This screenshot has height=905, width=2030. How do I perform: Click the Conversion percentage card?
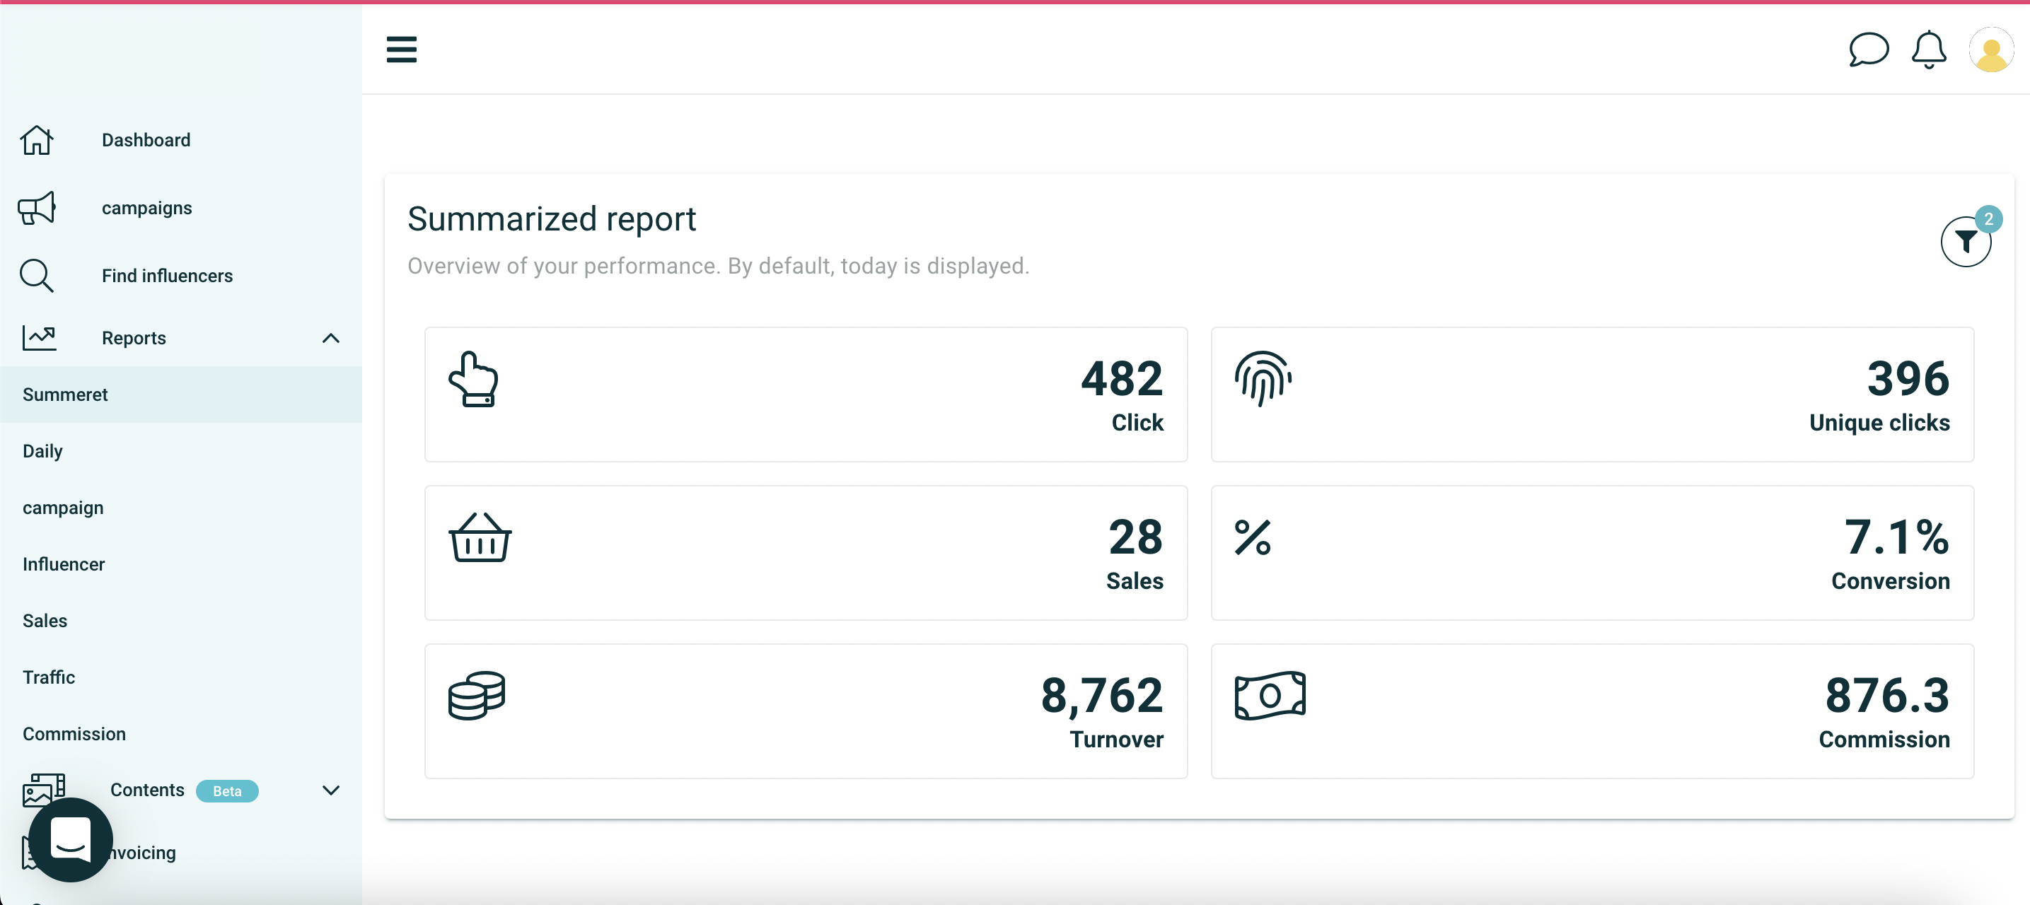click(1592, 553)
